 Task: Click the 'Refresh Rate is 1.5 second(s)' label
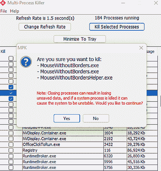45,18
